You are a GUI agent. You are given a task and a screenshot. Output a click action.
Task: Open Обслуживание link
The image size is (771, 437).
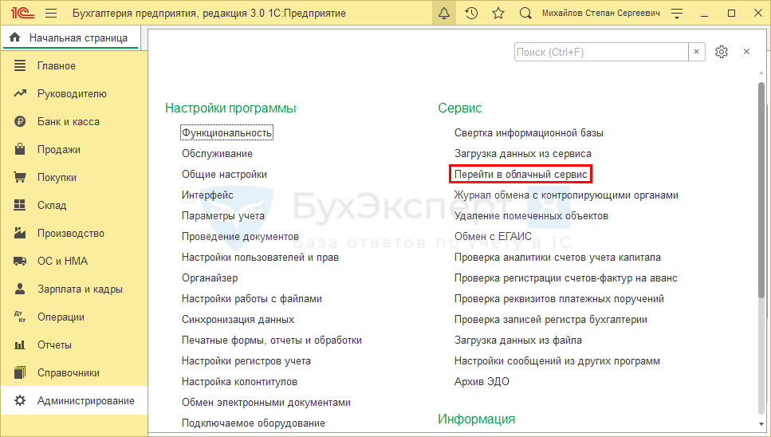[x=217, y=153]
